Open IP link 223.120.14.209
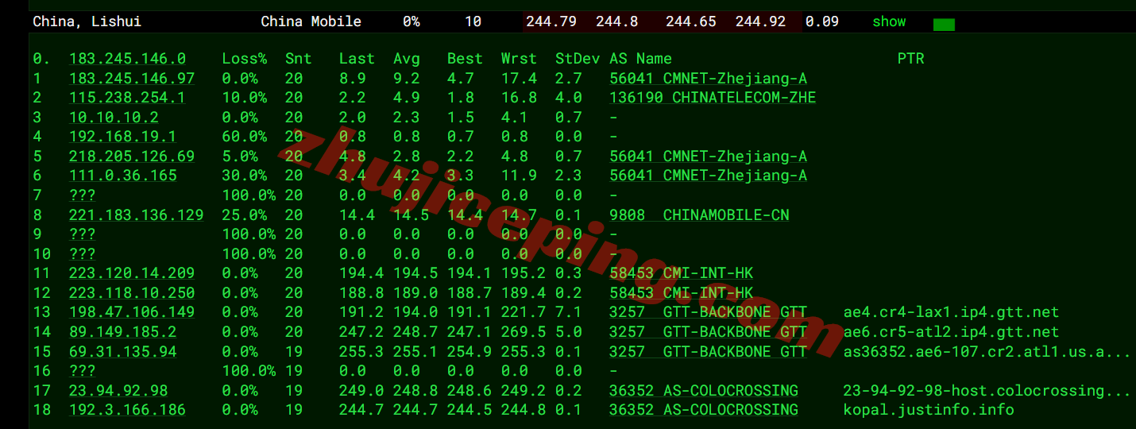1136x429 pixels. (x=132, y=273)
